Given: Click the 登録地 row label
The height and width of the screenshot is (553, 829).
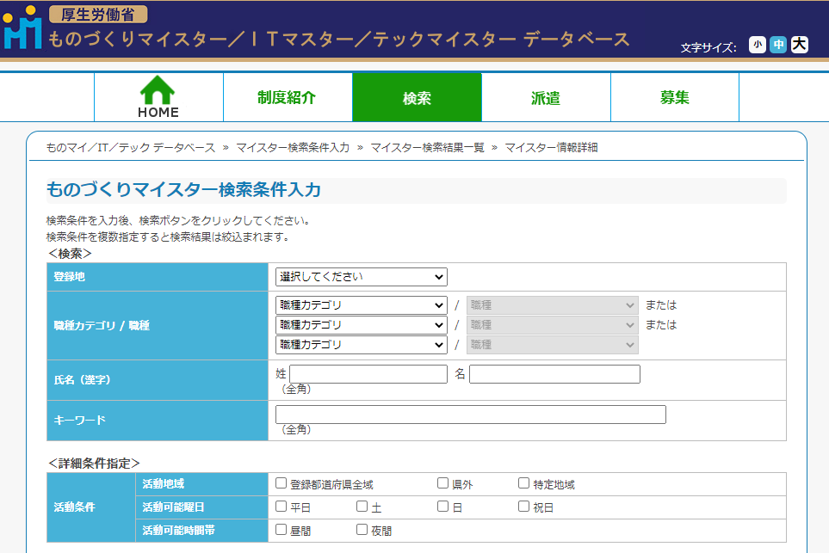Looking at the screenshot, I should pyautogui.click(x=158, y=277).
